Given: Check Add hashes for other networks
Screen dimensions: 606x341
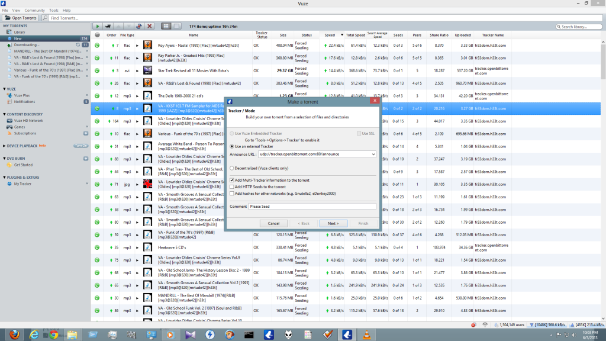Looking at the screenshot, I should (x=232, y=194).
